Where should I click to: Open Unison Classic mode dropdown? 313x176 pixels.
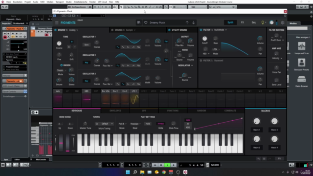tap(61, 70)
